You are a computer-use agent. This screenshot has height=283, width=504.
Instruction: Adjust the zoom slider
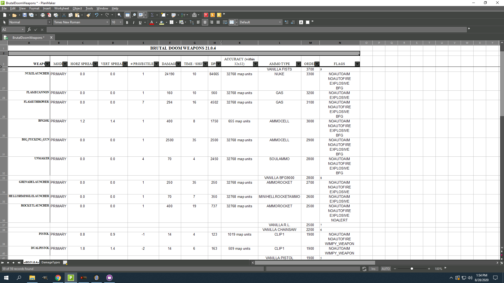tap(412, 269)
